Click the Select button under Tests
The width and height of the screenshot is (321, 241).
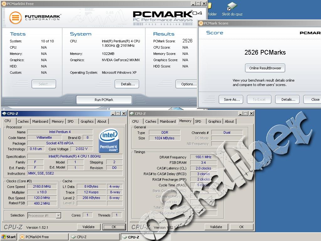pyautogui.click(x=44, y=84)
